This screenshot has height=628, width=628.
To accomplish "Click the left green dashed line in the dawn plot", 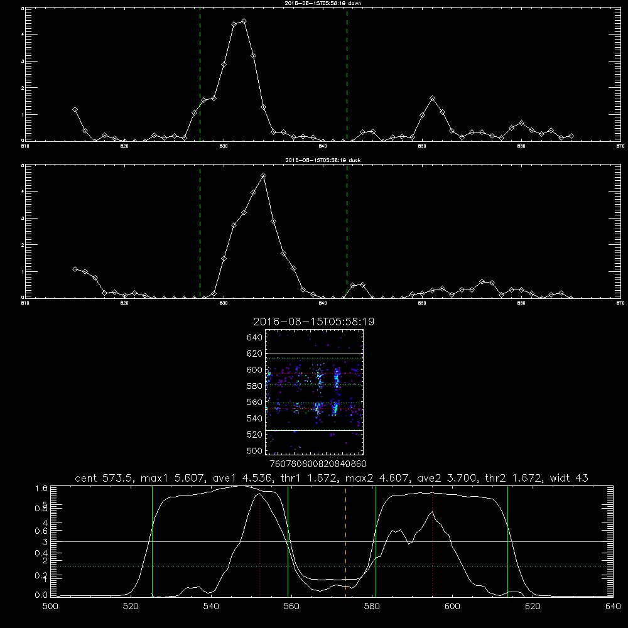I will 200,74.
